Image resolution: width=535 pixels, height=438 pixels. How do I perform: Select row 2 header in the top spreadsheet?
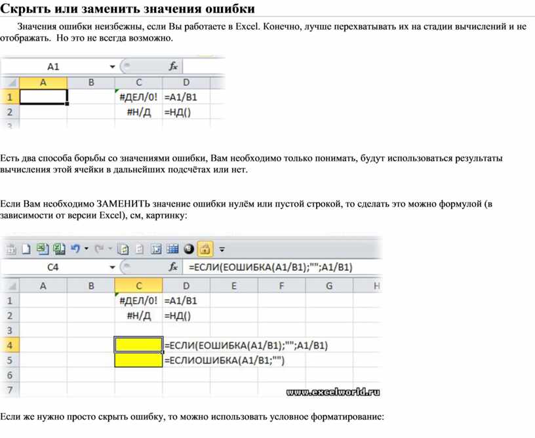[10, 112]
